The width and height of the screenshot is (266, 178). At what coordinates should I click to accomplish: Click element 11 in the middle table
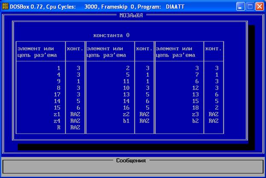click(x=126, y=81)
